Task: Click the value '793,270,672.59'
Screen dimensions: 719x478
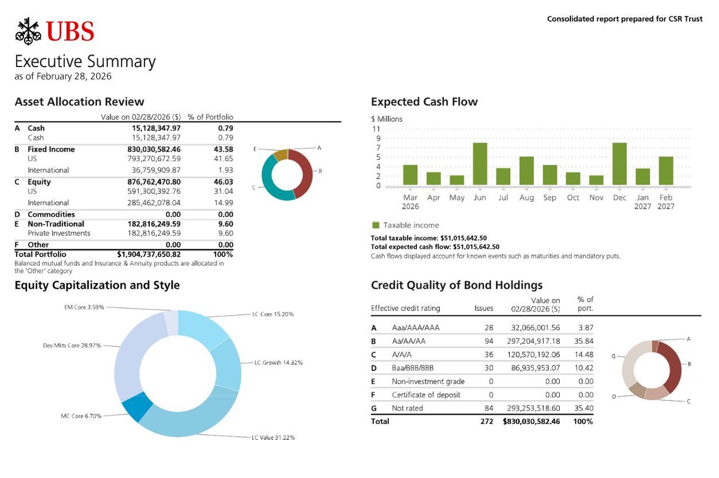Action: (154, 159)
